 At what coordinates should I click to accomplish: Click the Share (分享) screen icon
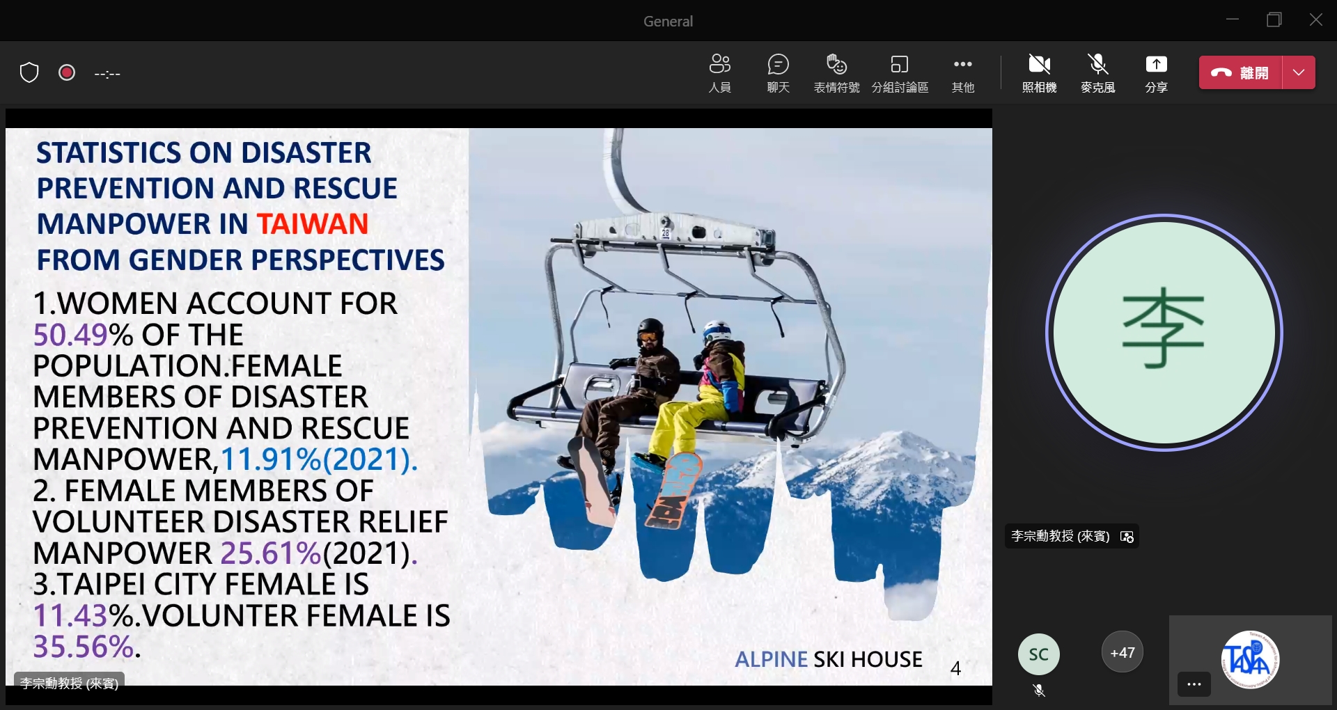coord(1156,72)
